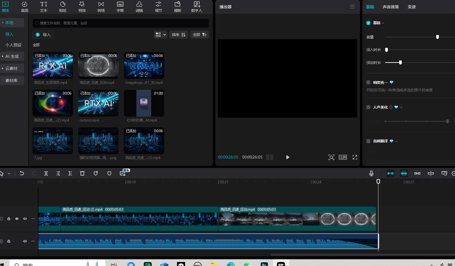Click the trim-left split tool

(58, 173)
